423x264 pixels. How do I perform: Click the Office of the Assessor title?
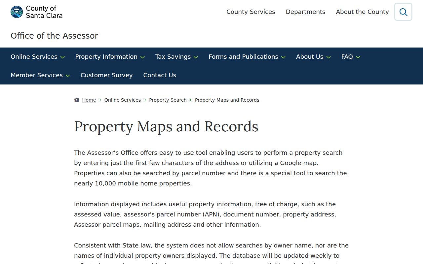pos(54,36)
